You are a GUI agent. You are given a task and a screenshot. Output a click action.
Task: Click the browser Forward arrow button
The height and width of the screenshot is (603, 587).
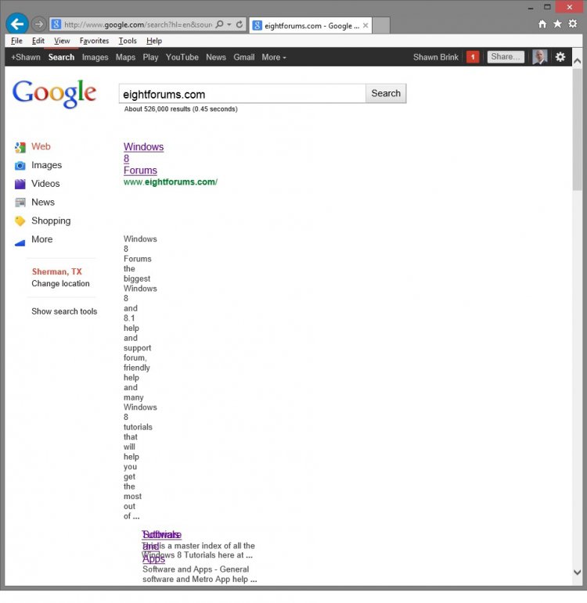click(38, 24)
